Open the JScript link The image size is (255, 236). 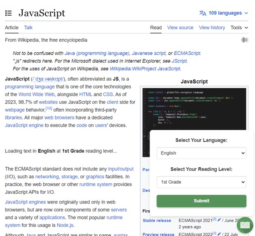[179, 61]
